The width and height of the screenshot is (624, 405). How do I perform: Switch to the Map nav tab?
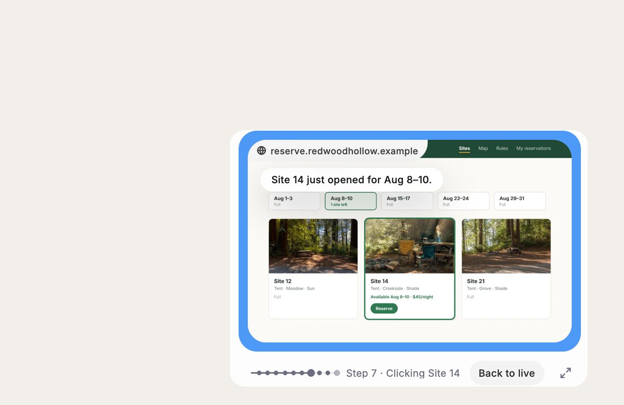coord(483,148)
